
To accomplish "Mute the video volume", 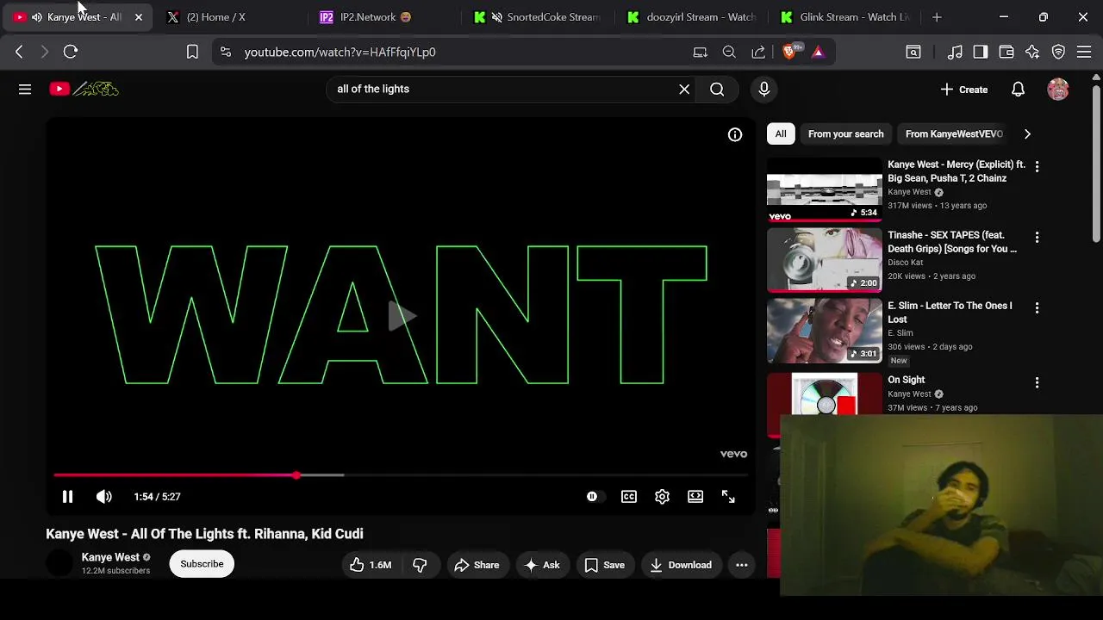I will point(103,496).
